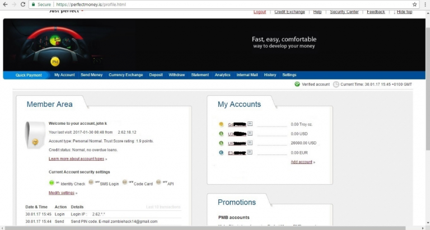Click Modify settings link
Screen dimensions: 430x230
[x=62, y=193]
